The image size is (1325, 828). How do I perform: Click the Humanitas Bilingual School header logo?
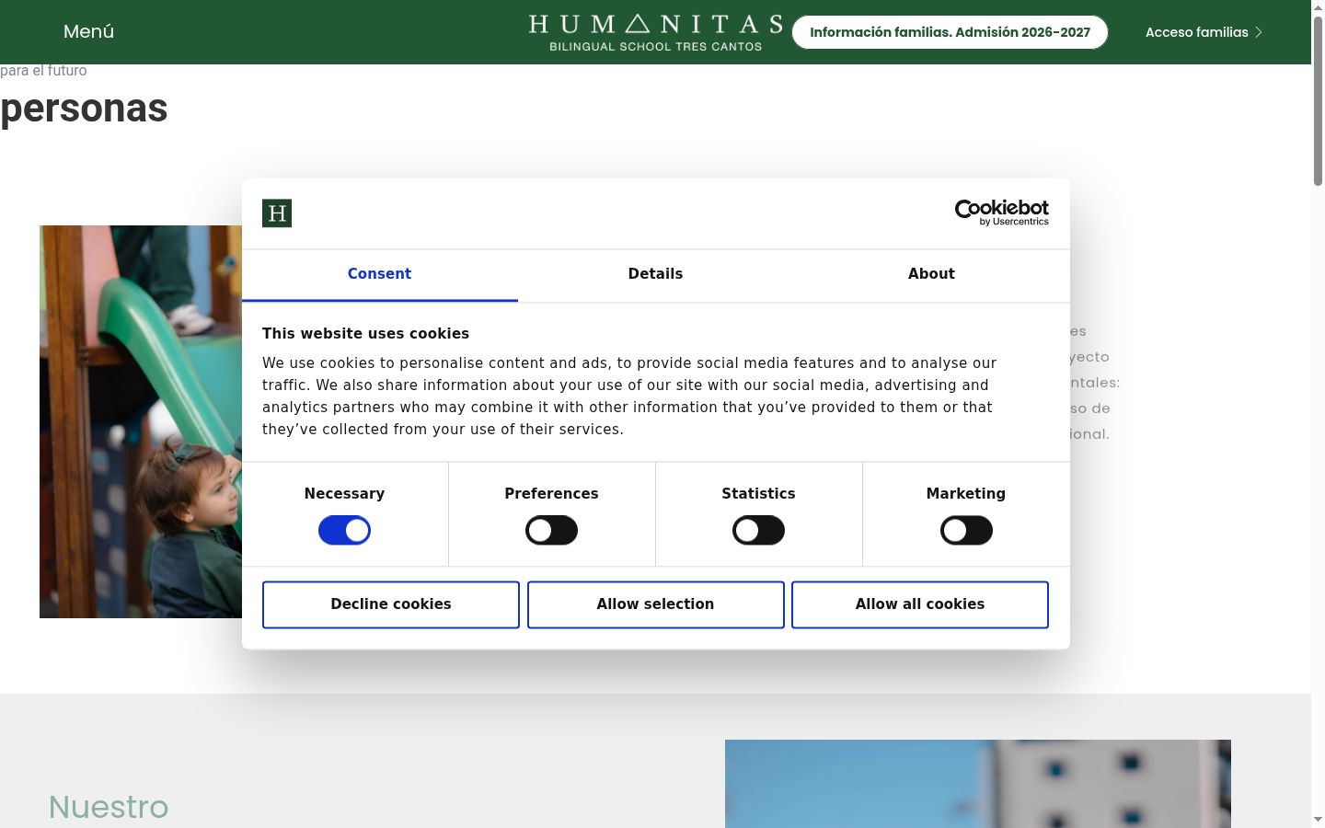pos(656,32)
